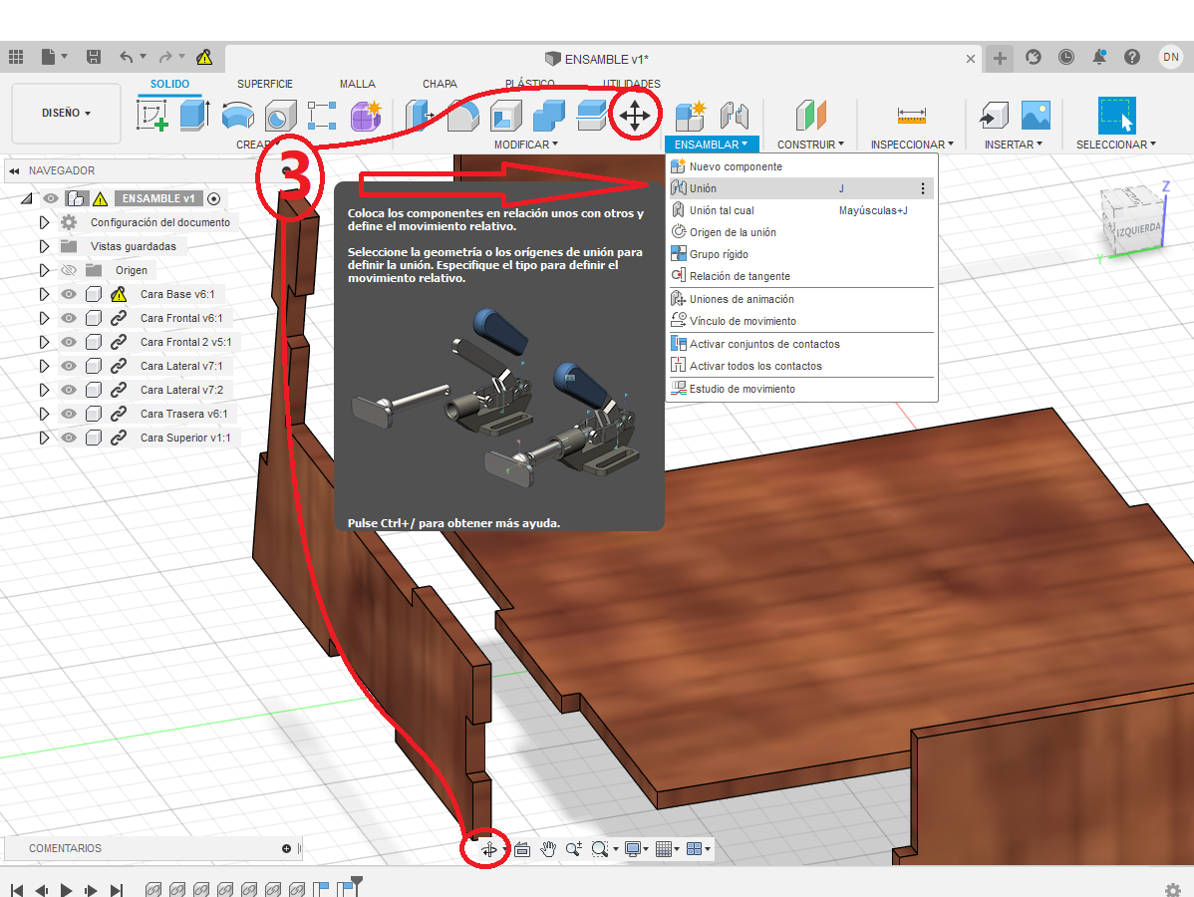1194x897 pixels.
Task: Expand the Cara Base v6:1 node
Action: click(x=44, y=294)
